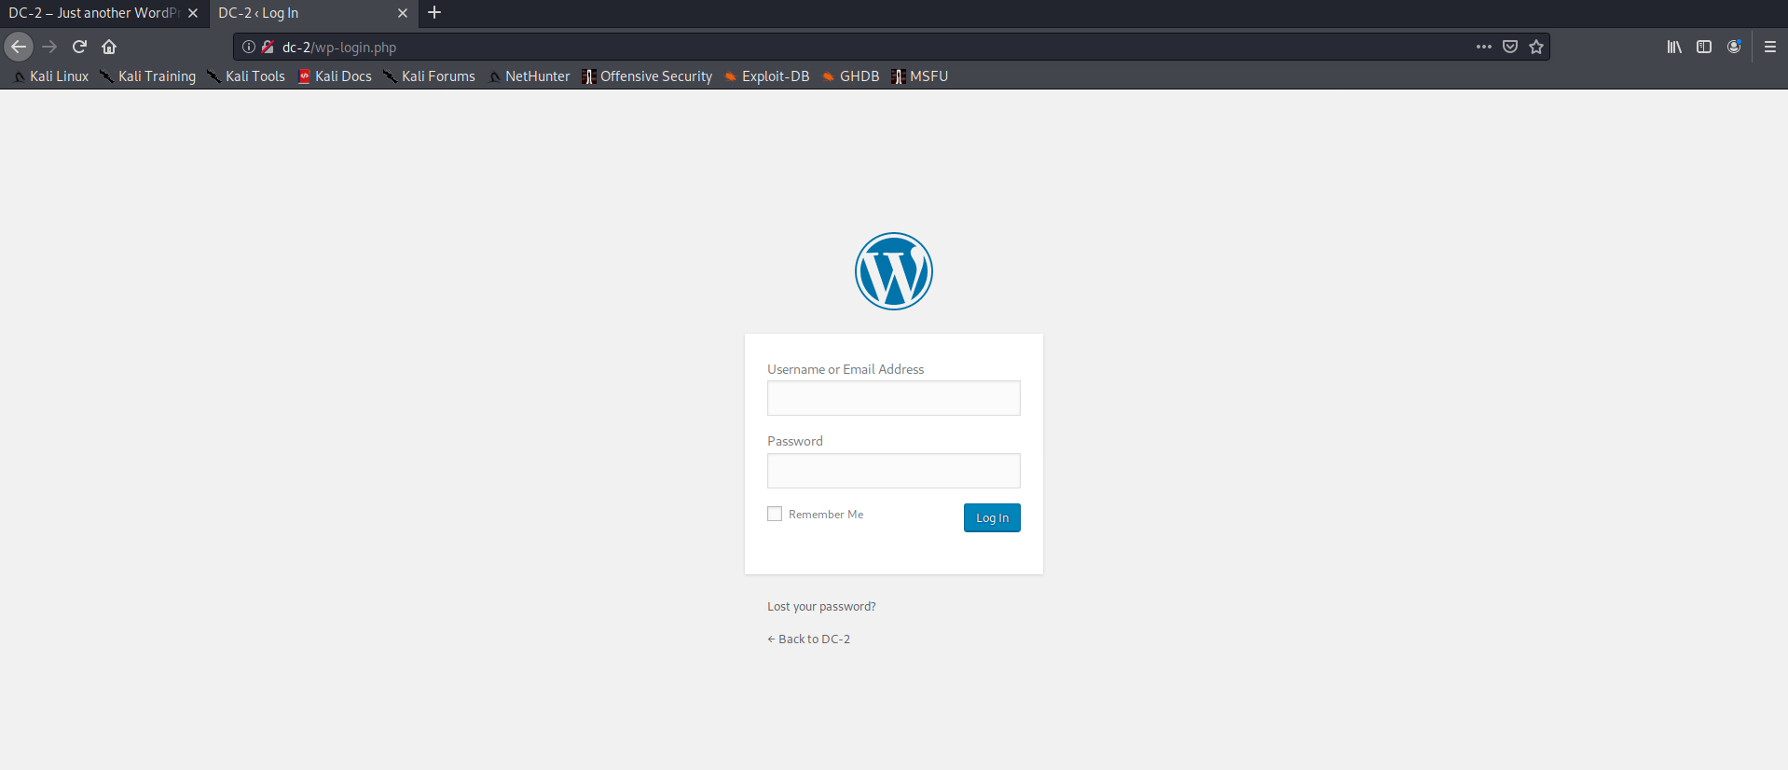Open the NetHunter bookmark
This screenshot has width=1788, height=770.
pos(530,76)
